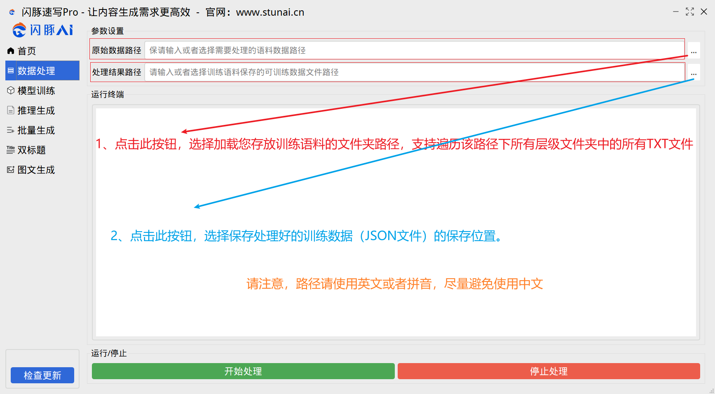Select the 数据处理 sidebar item
The image size is (715, 394).
(x=42, y=70)
